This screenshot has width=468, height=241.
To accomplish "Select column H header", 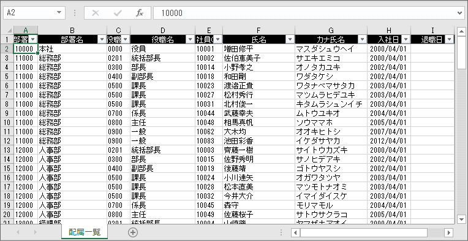I will point(389,30).
